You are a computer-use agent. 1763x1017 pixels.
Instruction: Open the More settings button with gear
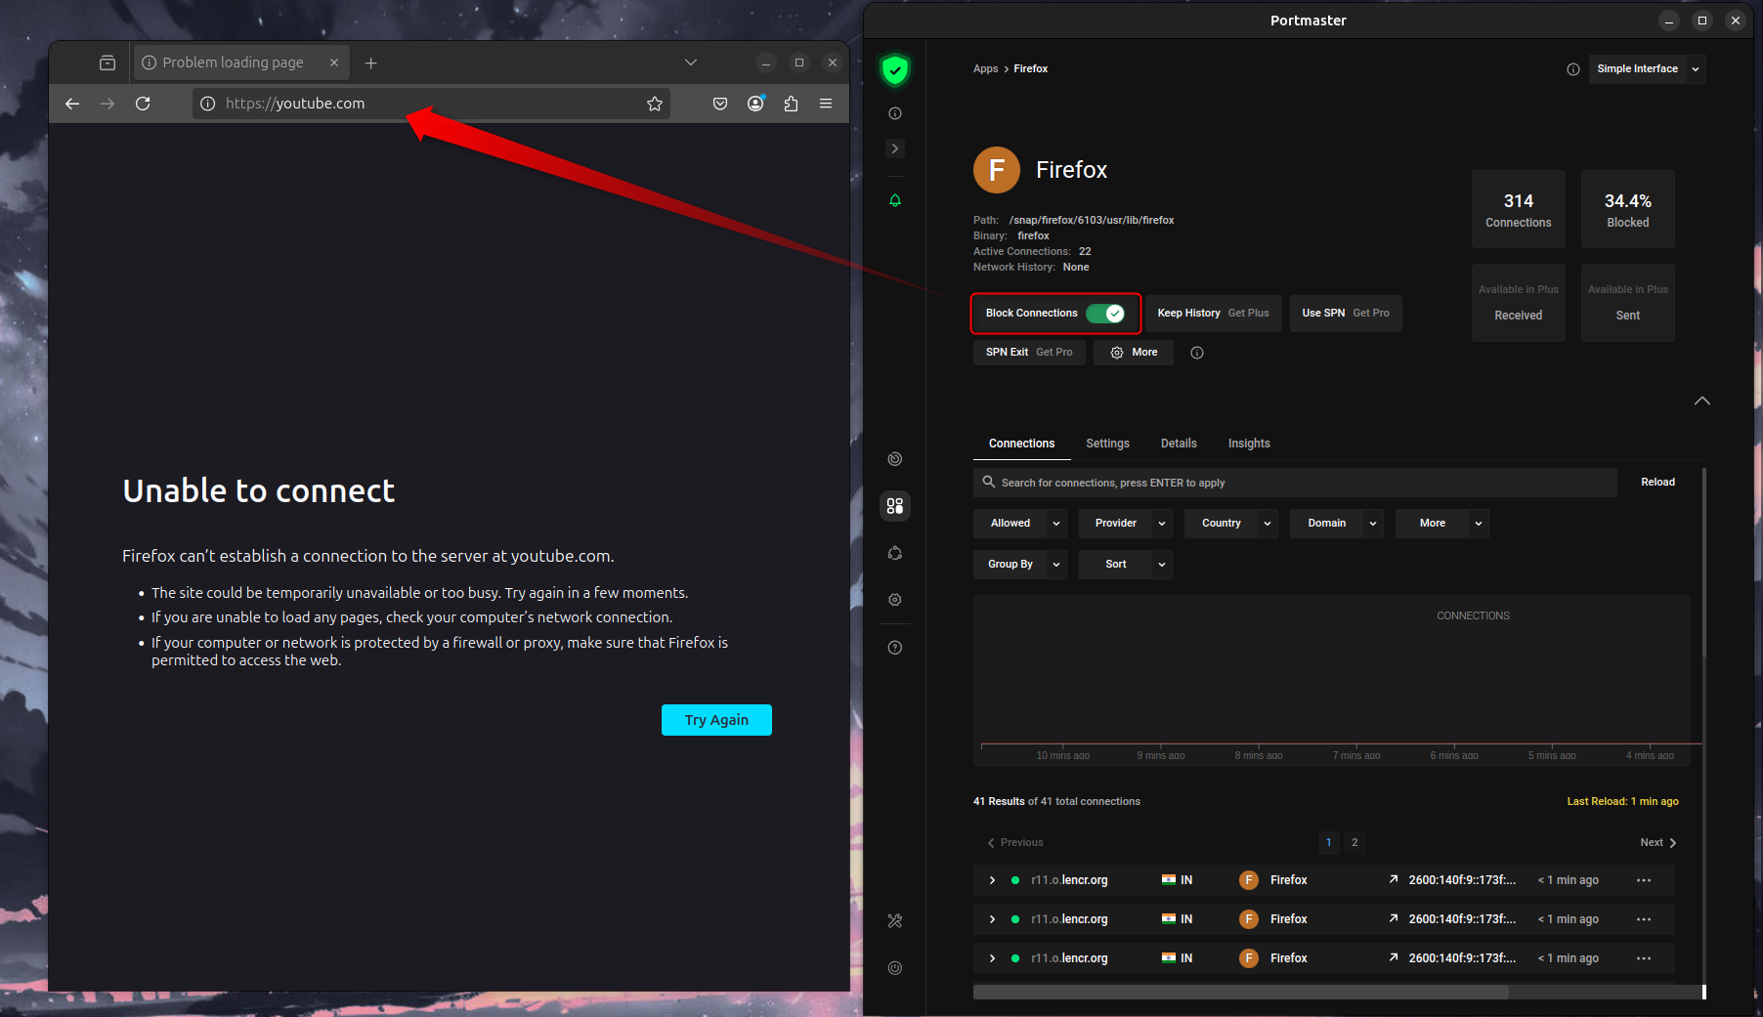point(1134,353)
